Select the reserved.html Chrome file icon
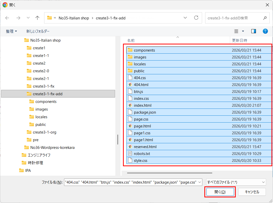Screen dimensions: 273x203 tap(130, 147)
